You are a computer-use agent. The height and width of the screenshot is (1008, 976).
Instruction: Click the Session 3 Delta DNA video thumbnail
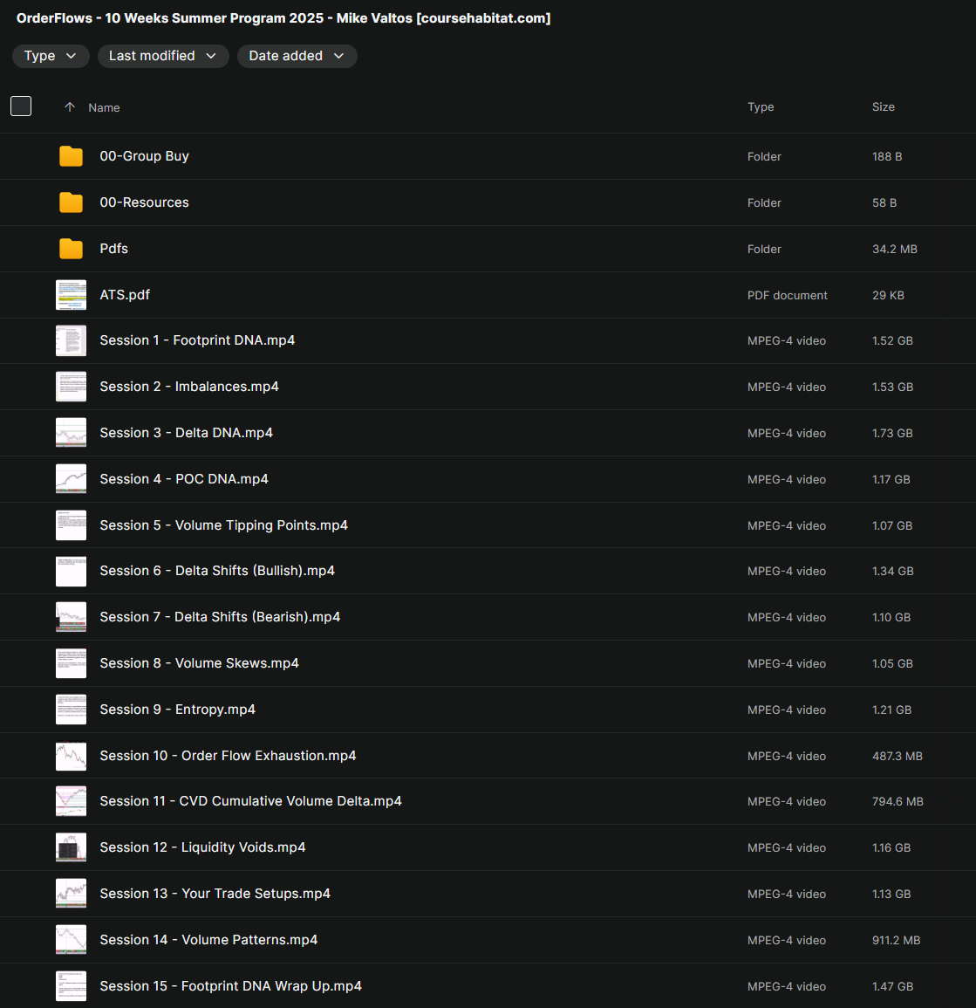point(71,433)
